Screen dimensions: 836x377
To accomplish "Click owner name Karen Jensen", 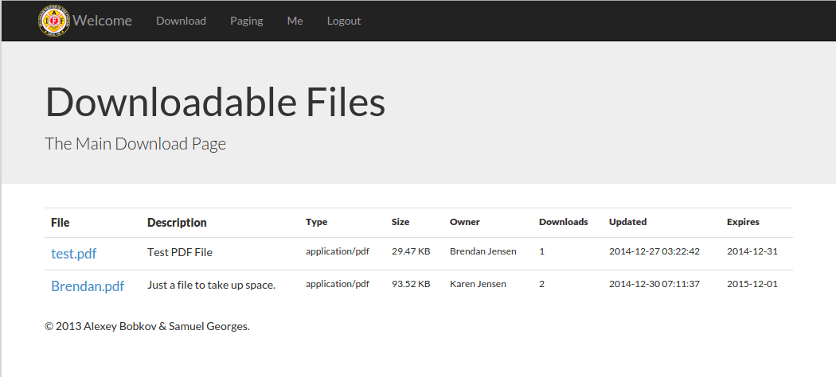I will (478, 284).
